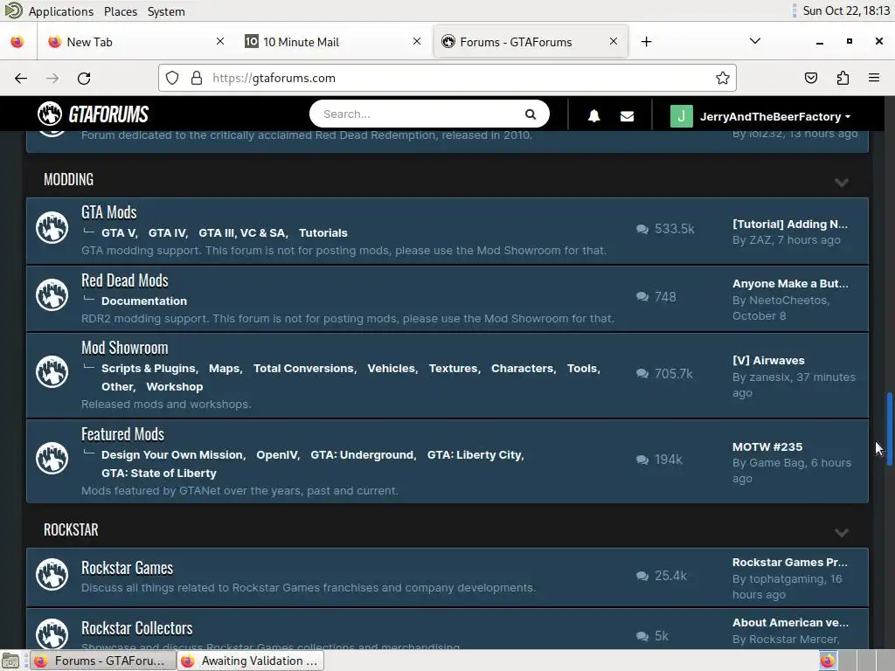Open the System menu
The width and height of the screenshot is (895, 671).
166,11
